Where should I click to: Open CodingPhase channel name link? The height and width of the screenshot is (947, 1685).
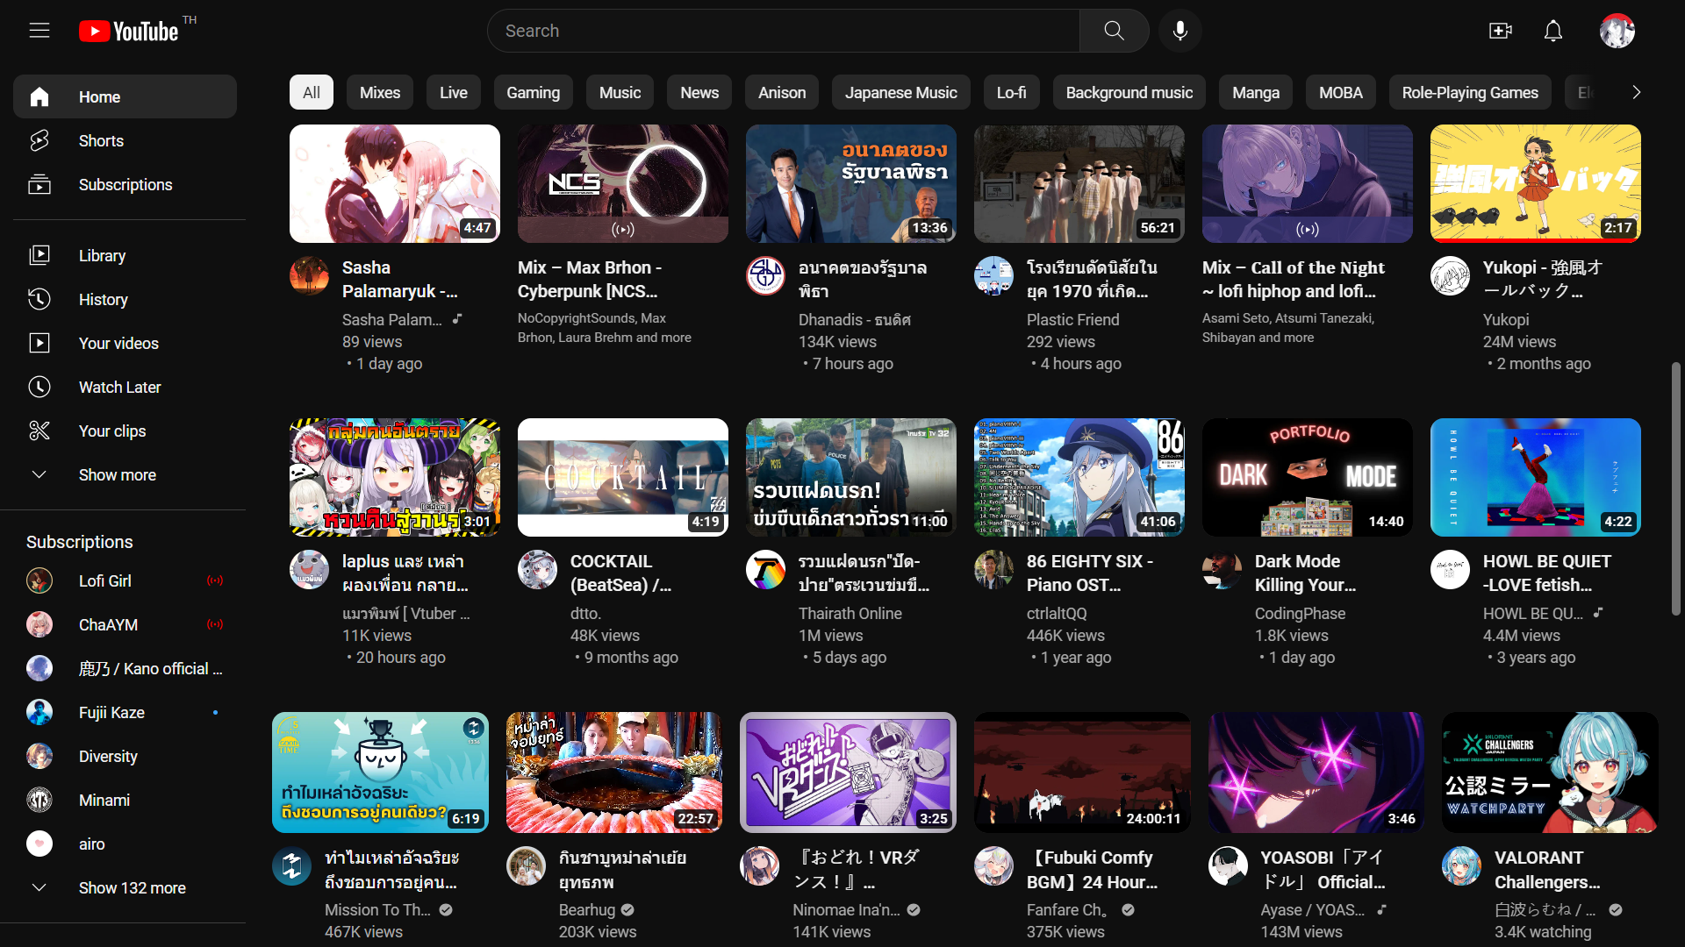pos(1299,613)
